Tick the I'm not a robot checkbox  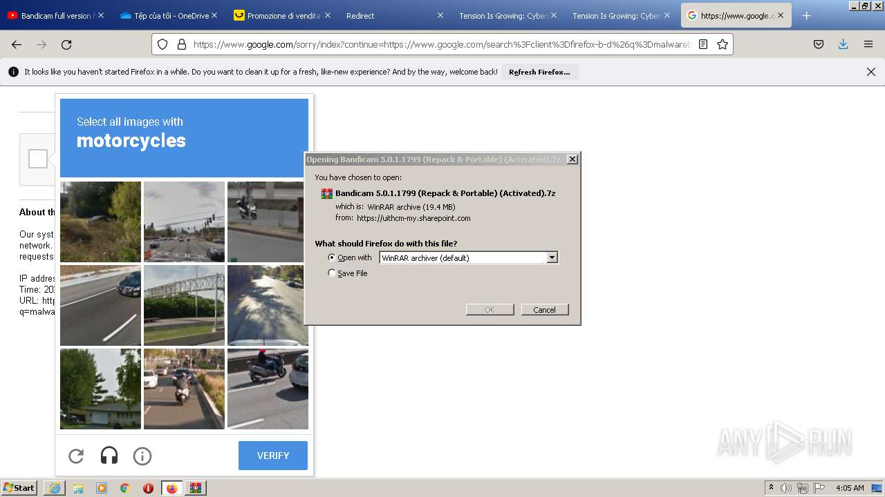(x=38, y=159)
